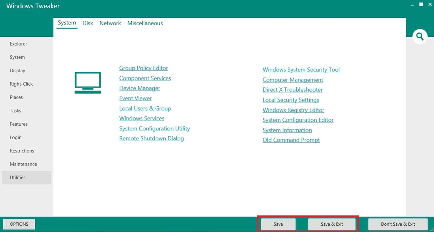Click the OPTIONS button
Screen dimensions: 434x232
tap(19, 224)
